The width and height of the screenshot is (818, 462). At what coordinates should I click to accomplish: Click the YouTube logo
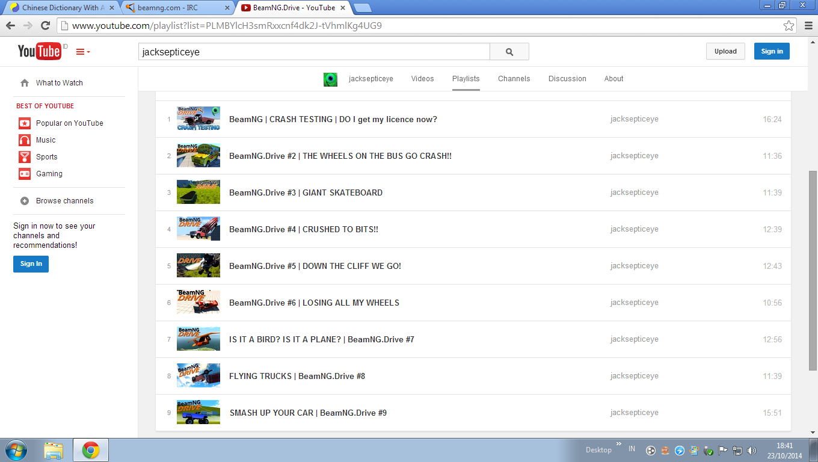coord(39,52)
